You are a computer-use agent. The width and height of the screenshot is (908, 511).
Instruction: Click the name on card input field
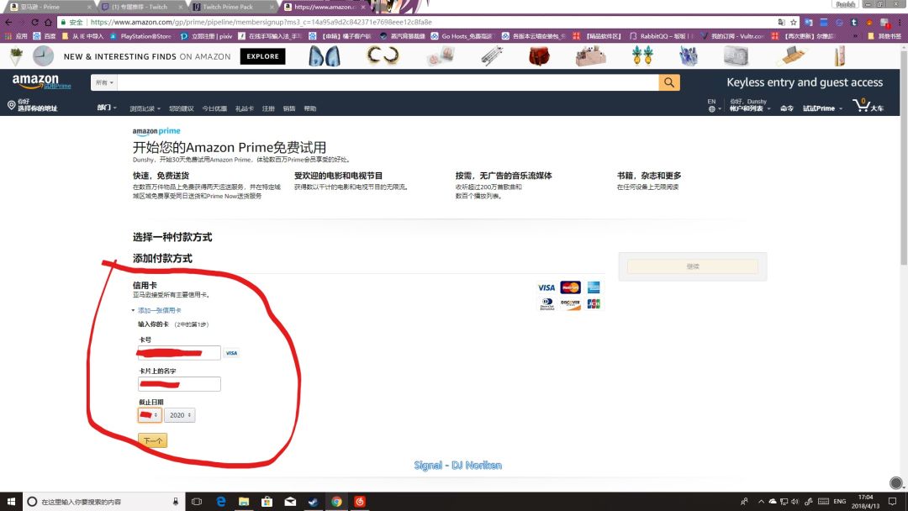(x=179, y=384)
